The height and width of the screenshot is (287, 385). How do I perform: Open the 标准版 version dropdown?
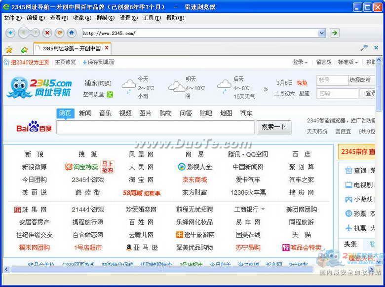click(x=347, y=62)
